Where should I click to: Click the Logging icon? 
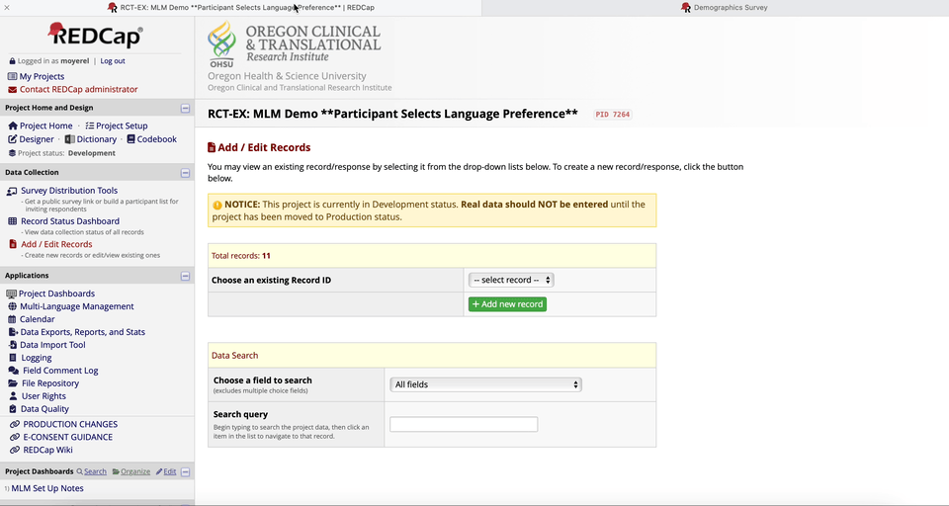click(13, 358)
